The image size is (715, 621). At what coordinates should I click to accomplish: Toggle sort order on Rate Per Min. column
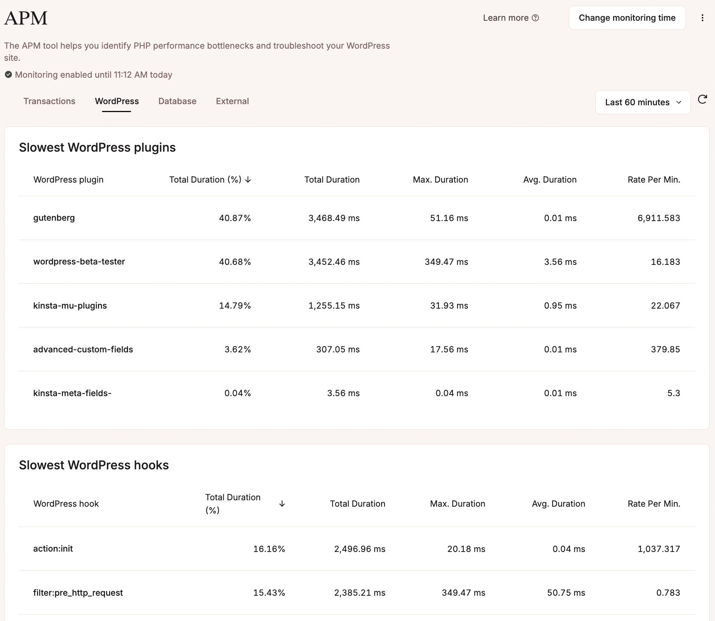pyautogui.click(x=654, y=180)
